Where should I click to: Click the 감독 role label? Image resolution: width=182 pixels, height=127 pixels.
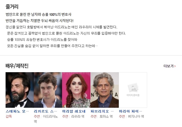point(9,116)
